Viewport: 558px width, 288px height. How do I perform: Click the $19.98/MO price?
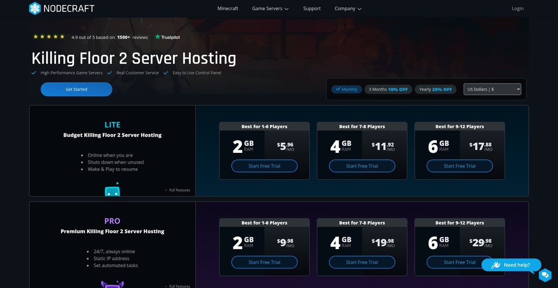pyautogui.click(x=383, y=242)
